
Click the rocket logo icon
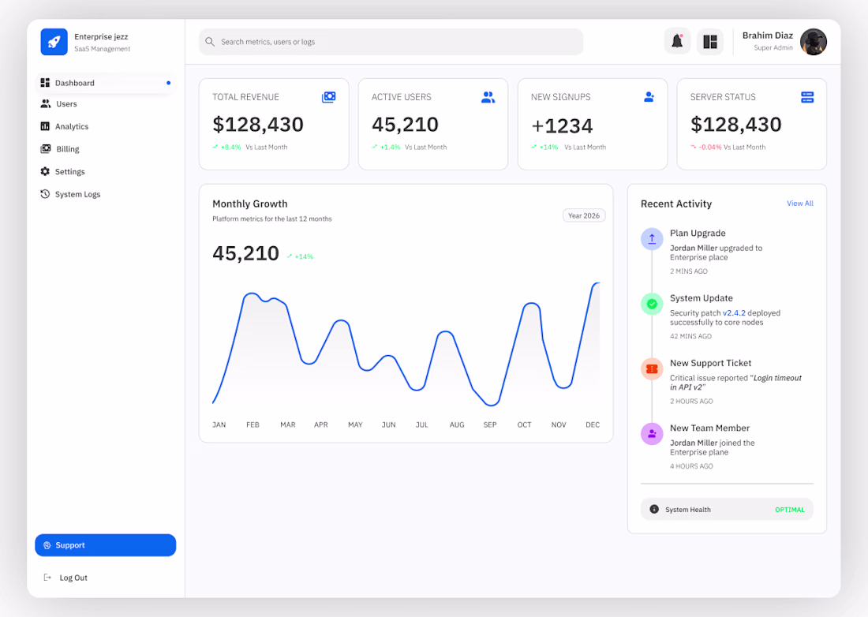pyautogui.click(x=54, y=42)
